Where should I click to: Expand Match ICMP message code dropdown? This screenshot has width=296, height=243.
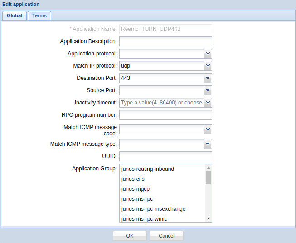208,129
